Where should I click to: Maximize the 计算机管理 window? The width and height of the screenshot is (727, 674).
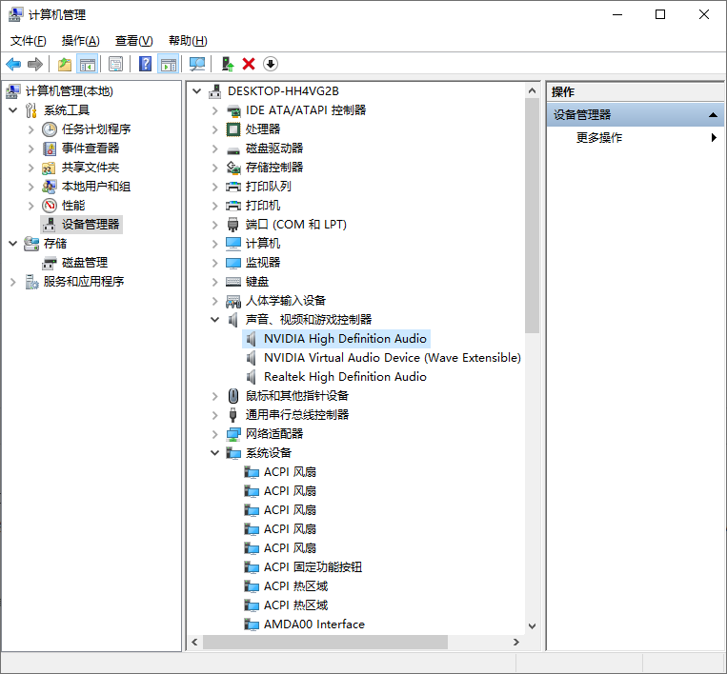(660, 15)
